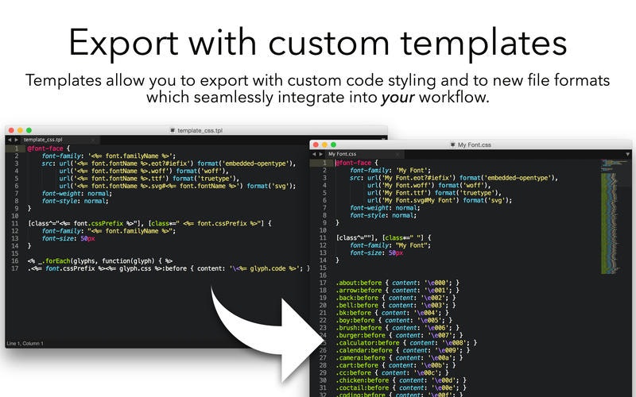Click url('My Font.woff') in My Font.css

[x=401, y=186]
